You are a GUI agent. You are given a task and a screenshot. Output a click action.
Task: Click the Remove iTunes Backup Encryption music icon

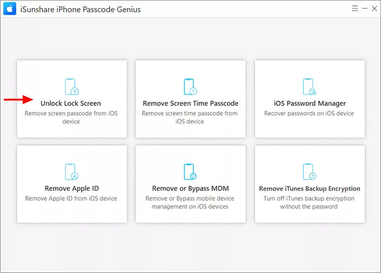(309, 172)
